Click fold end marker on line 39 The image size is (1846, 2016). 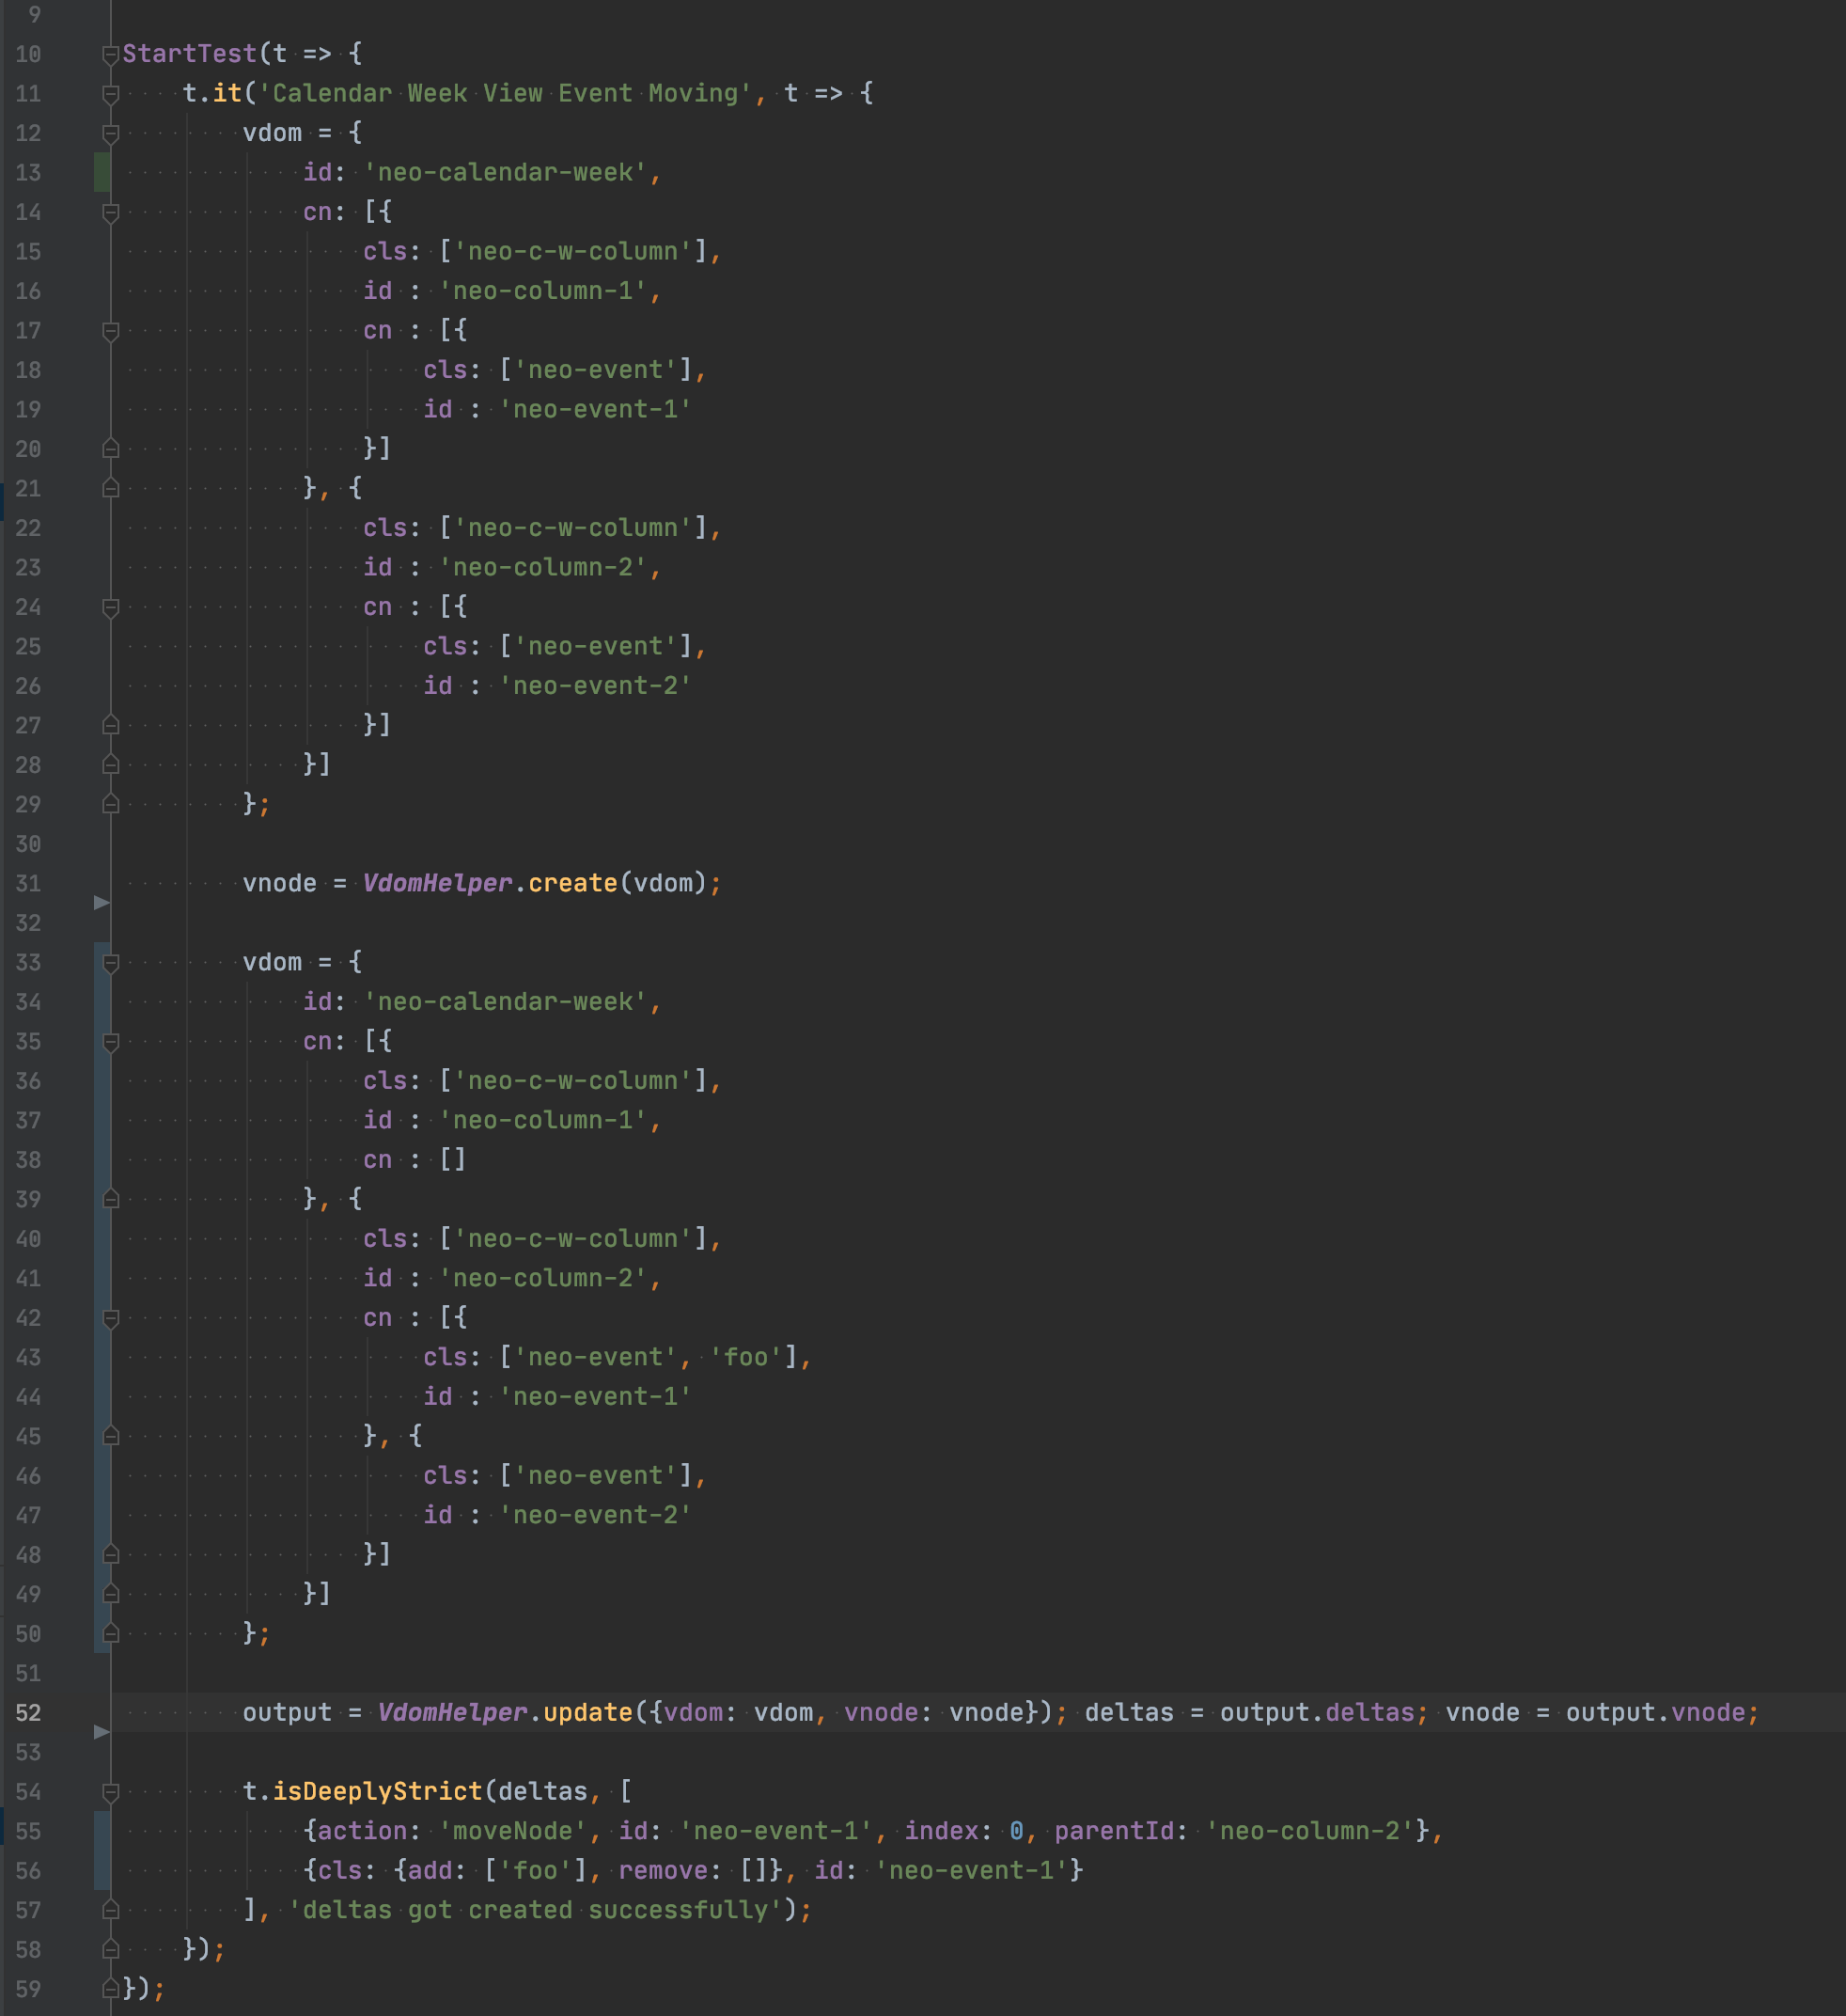pos(111,1199)
